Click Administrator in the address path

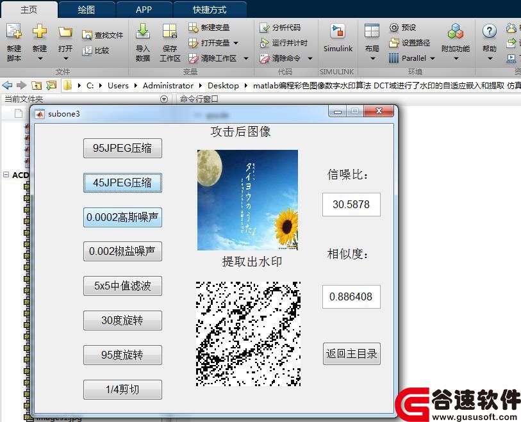pos(168,86)
